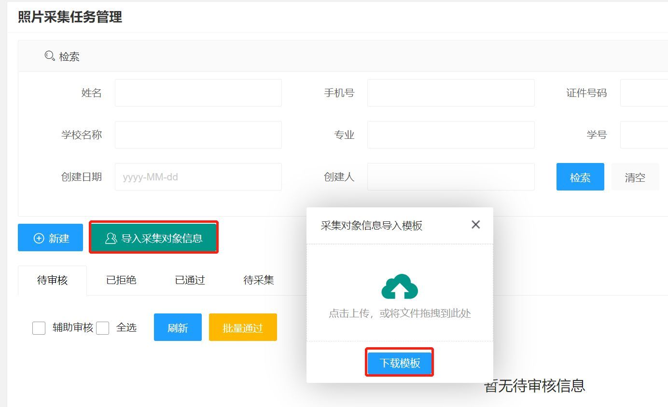The height and width of the screenshot is (407, 668).
Task: Click the 学号 input field
Action: [644, 135]
